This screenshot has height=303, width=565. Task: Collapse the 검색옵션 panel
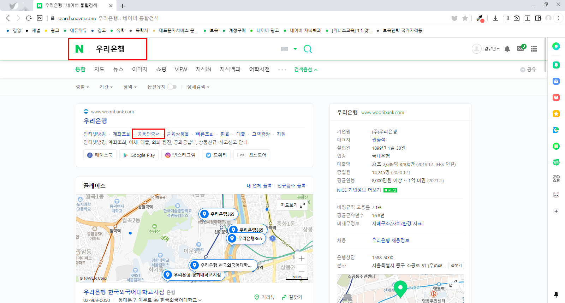[306, 70]
